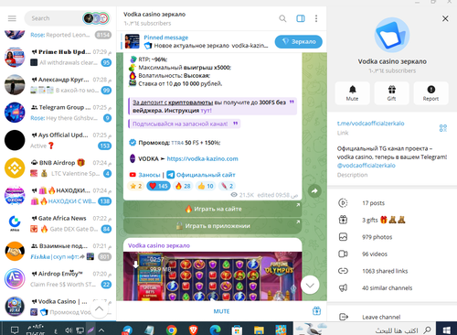Click Telegram icon in taskbar
Image resolution: width=457 pixels, height=335 pixels.
tap(127, 330)
